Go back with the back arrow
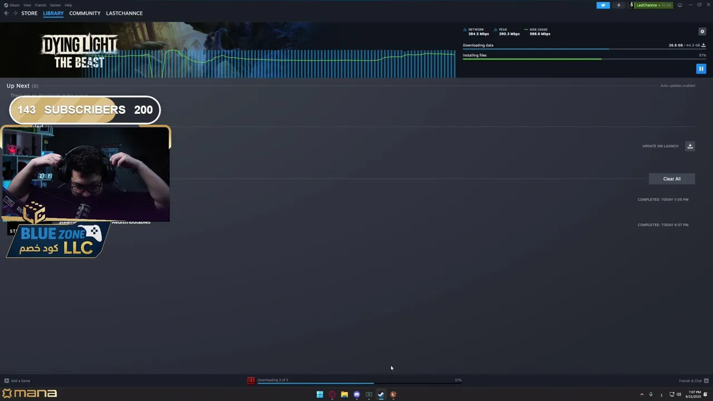The width and height of the screenshot is (713, 401). click(6, 13)
